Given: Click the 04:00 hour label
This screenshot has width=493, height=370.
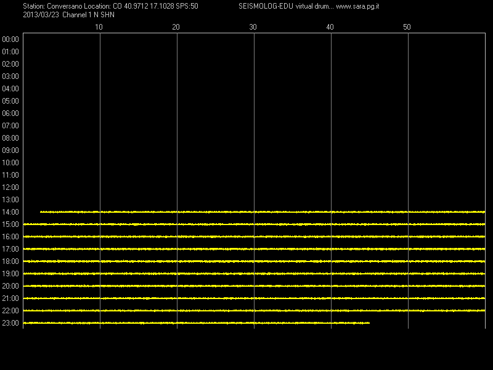Looking at the screenshot, I should 10,89.
